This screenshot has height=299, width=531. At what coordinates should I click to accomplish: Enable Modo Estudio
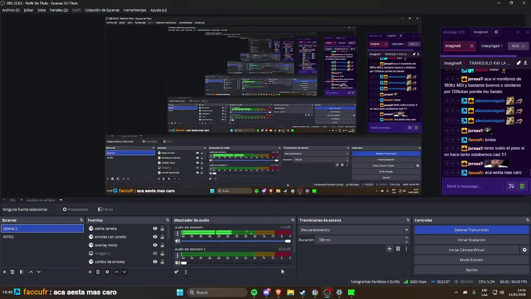[x=471, y=260]
